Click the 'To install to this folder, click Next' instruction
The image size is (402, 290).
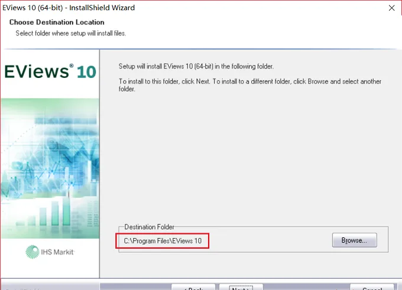(250, 85)
